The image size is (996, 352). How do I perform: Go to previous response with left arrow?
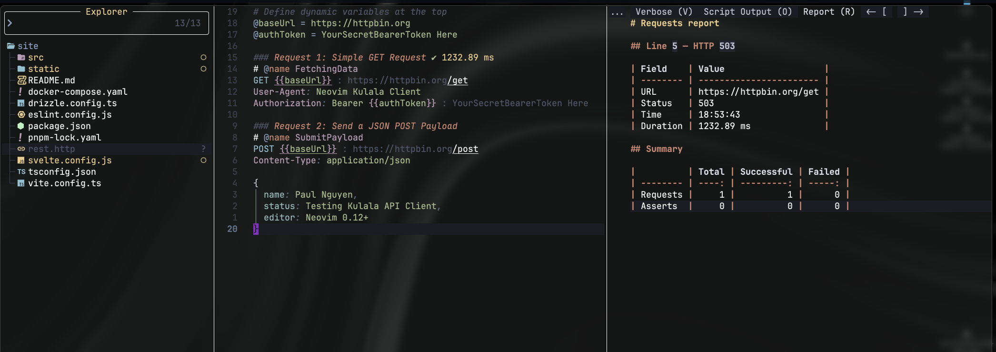(x=871, y=12)
